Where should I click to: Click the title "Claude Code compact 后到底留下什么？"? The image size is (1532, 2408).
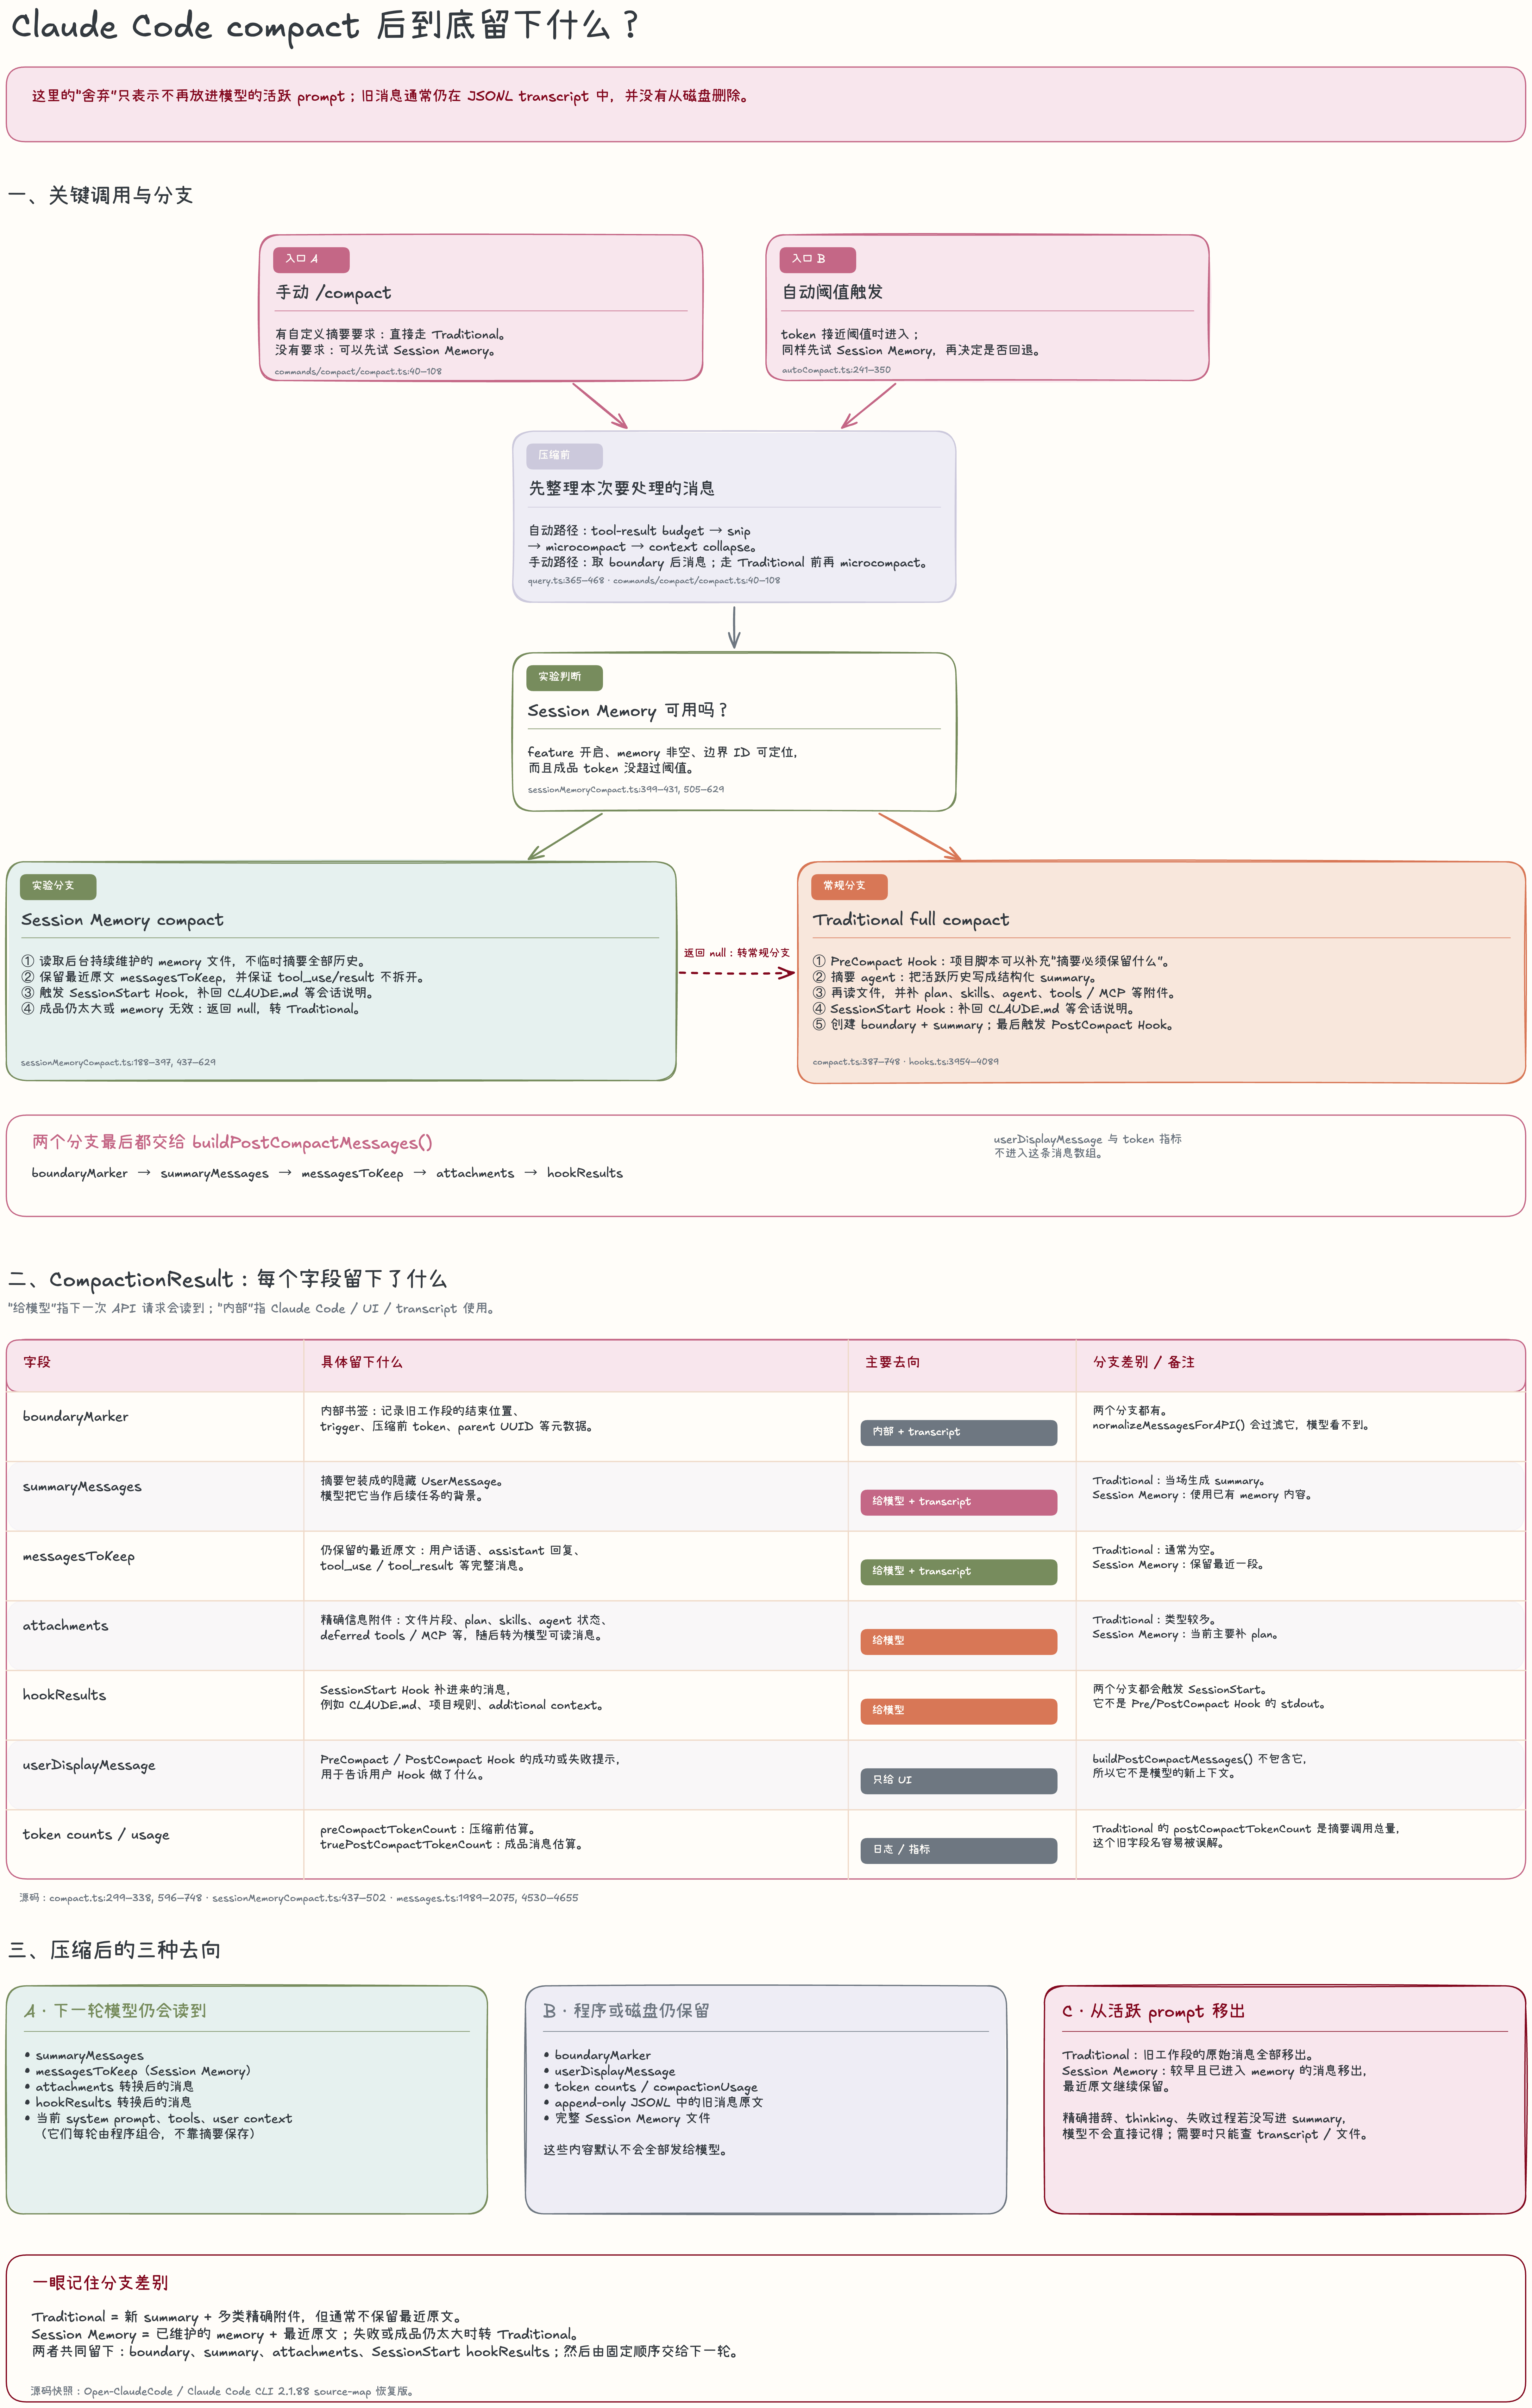click(x=326, y=26)
